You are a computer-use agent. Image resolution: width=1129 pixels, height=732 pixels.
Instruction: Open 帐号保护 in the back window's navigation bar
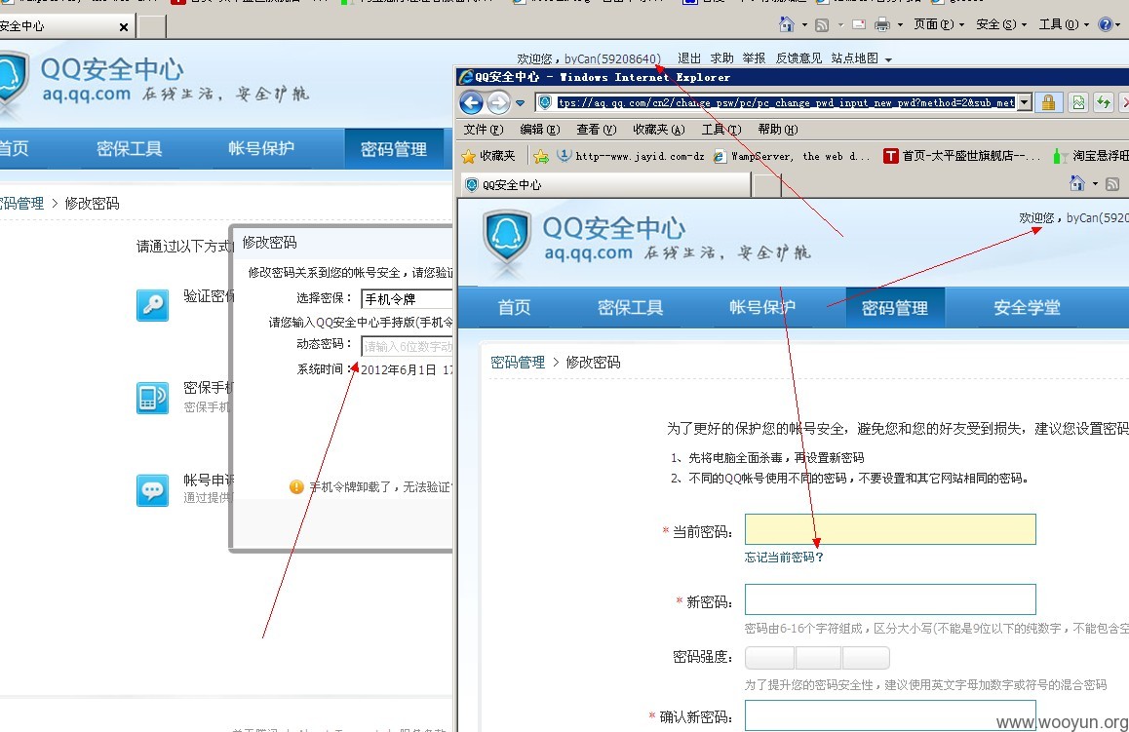point(260,148)
